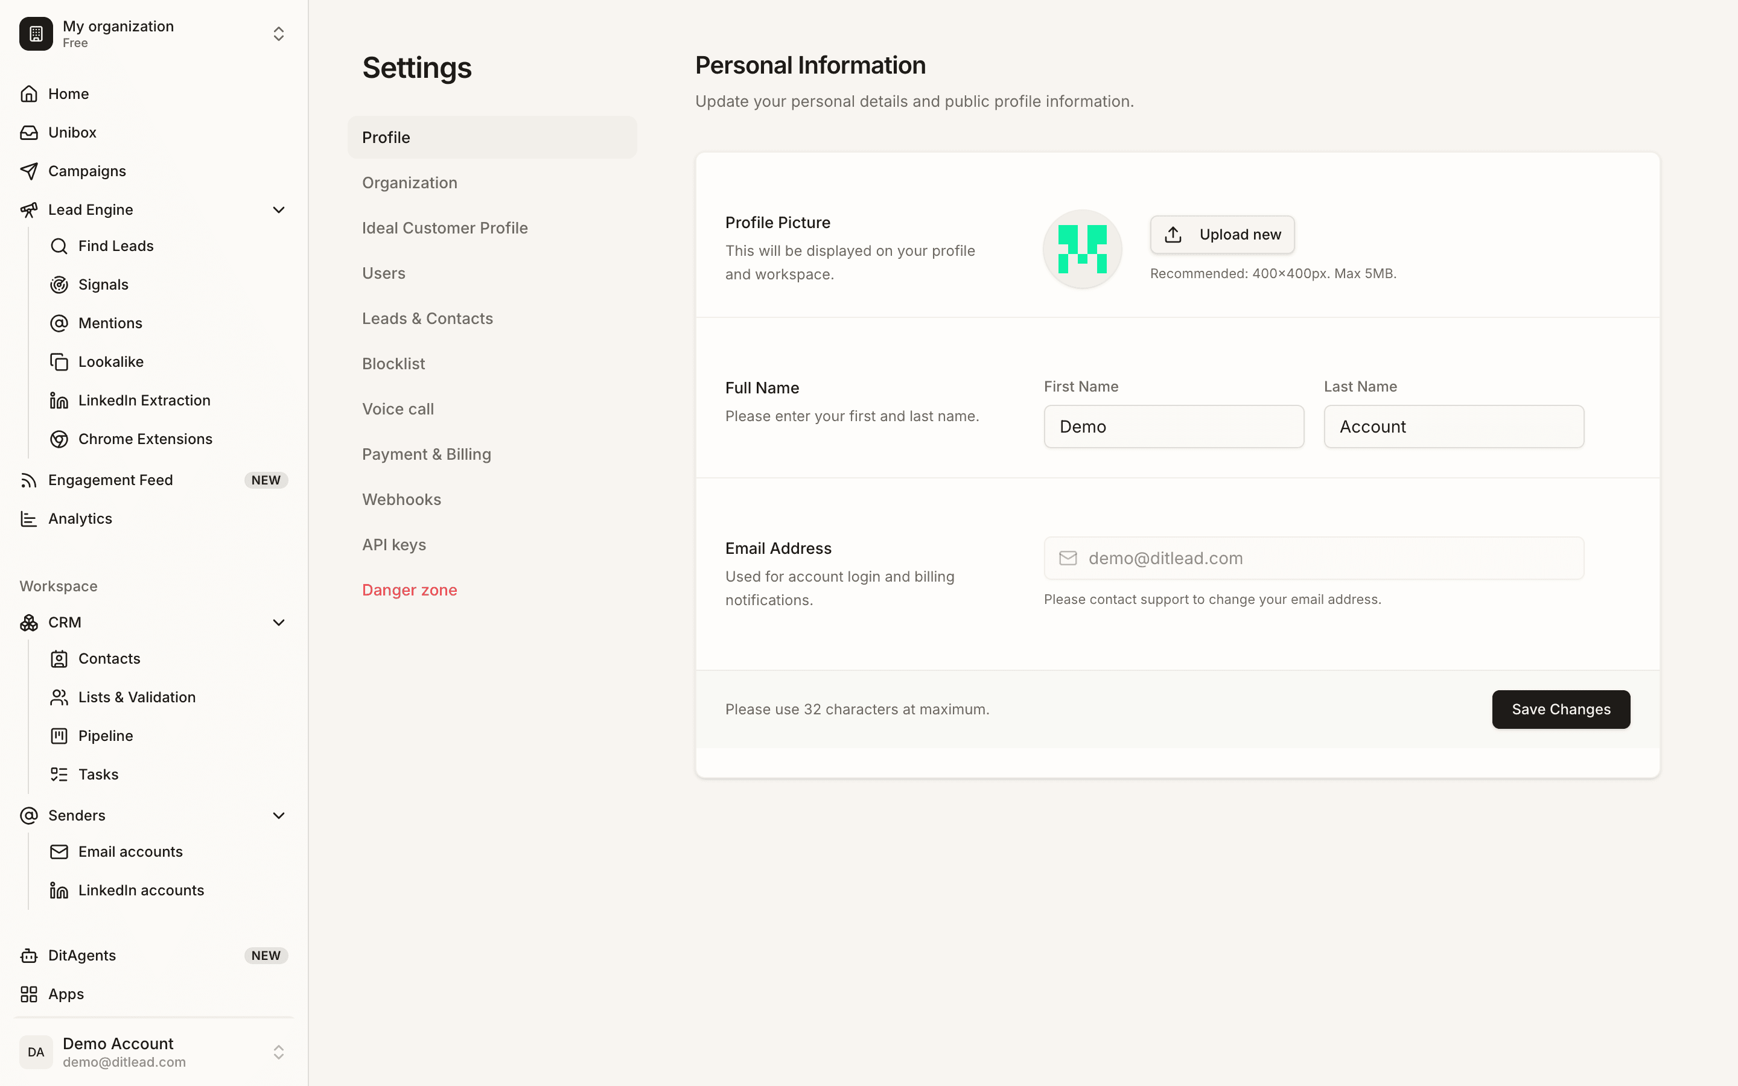This screenshot has height=1086, width=1738.
Task: Collapse the CRM section
Action: tap(279, 623)
